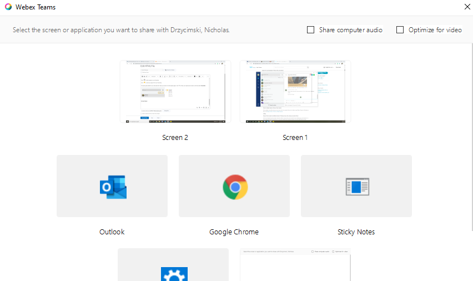The width and height of the screenshot is (473, 281).
Task: Click the share instruction text mentioning Drzycimski
Action: click(121, 30)
